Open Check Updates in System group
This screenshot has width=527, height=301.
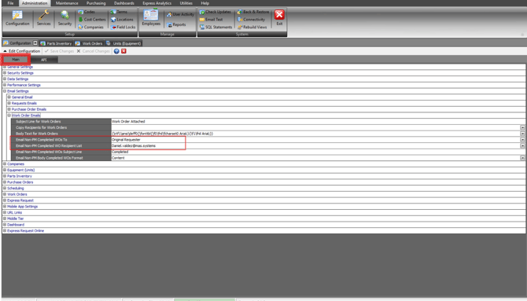point(215,12)
